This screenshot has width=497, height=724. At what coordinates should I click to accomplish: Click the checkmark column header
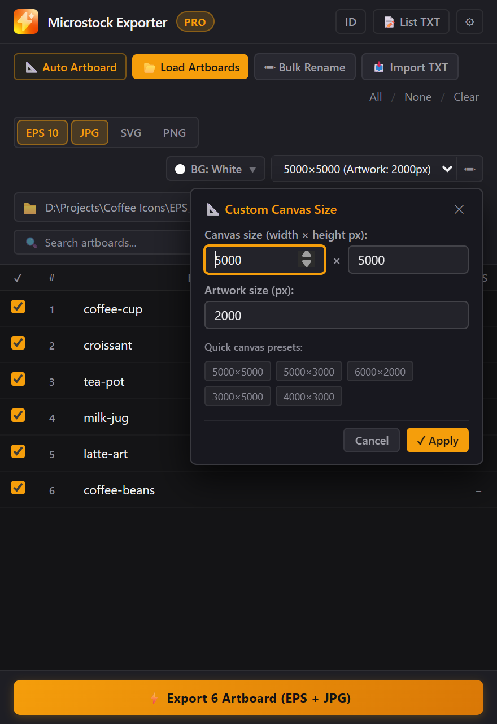click(x=18, y=278)
